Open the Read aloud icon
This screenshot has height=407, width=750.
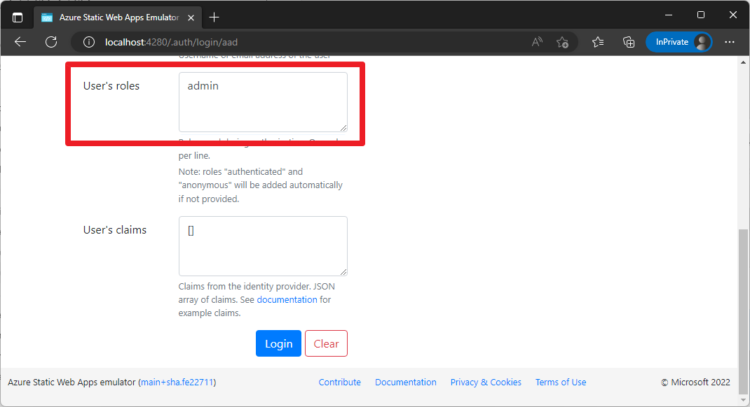point(537,42)
